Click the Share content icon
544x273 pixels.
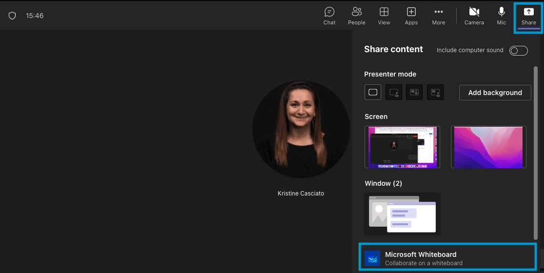tap(528, 16)
